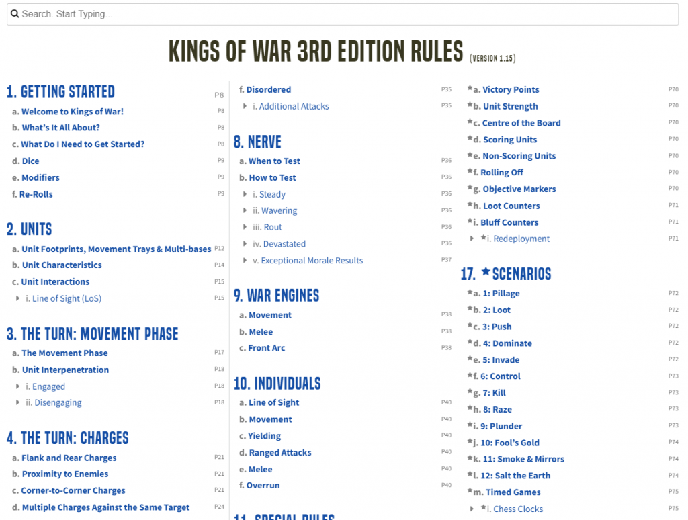Open War Engines Front Arc entry
The height and width of the screenshot is (520, 688).
(x=267, y=348)
